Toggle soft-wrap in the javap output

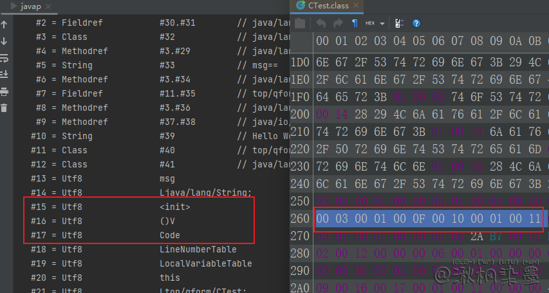pyautogui.click(x=5, y=58)
